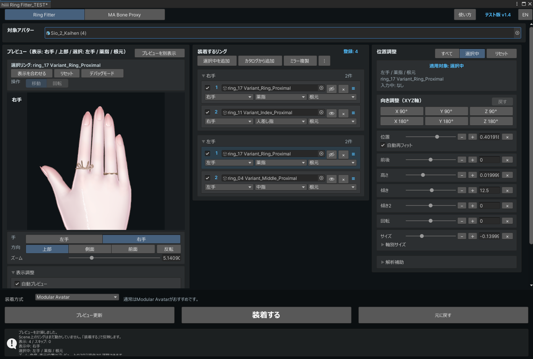Open 薬指 finger dropdown in right-hand ring_17 row

[x=281, y=97]
